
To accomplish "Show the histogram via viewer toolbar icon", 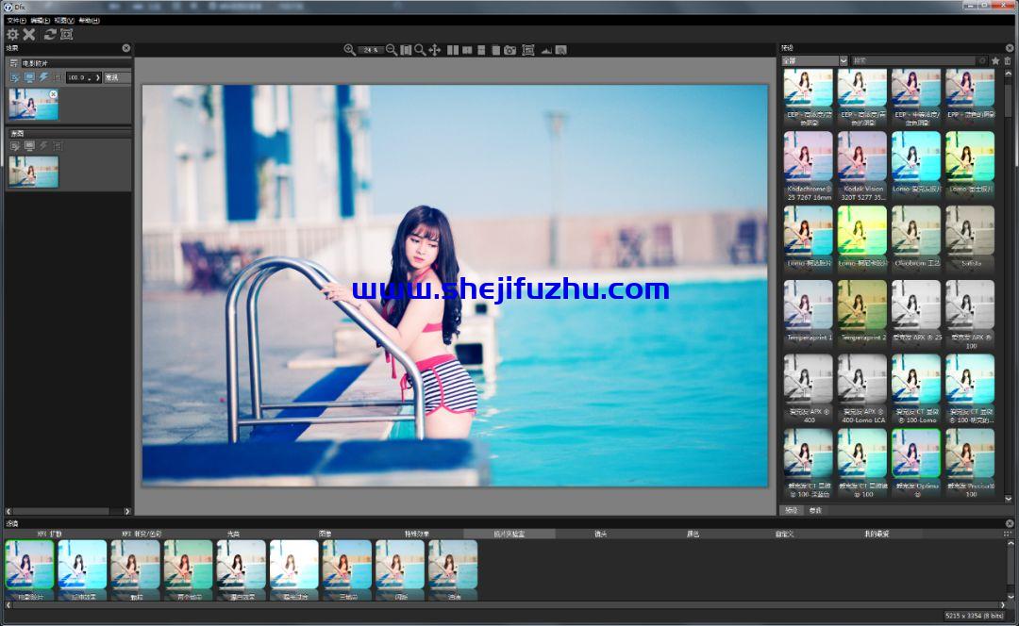I will coord(546,50).
